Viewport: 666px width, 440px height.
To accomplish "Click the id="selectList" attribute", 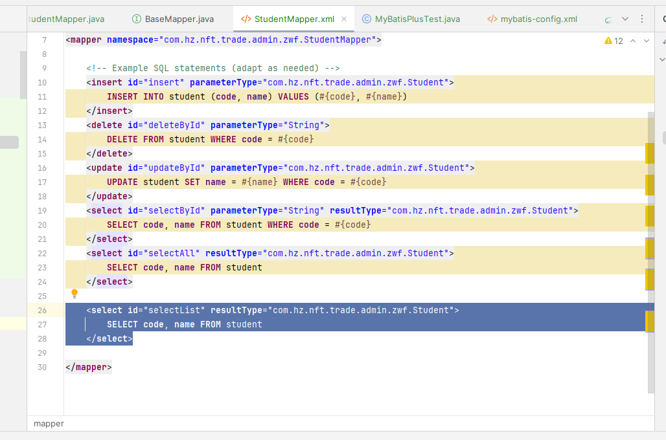I will click(166, 310).
